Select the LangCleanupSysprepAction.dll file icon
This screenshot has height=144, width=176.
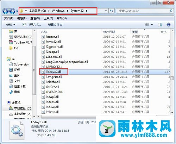click(x=43, y=62)
